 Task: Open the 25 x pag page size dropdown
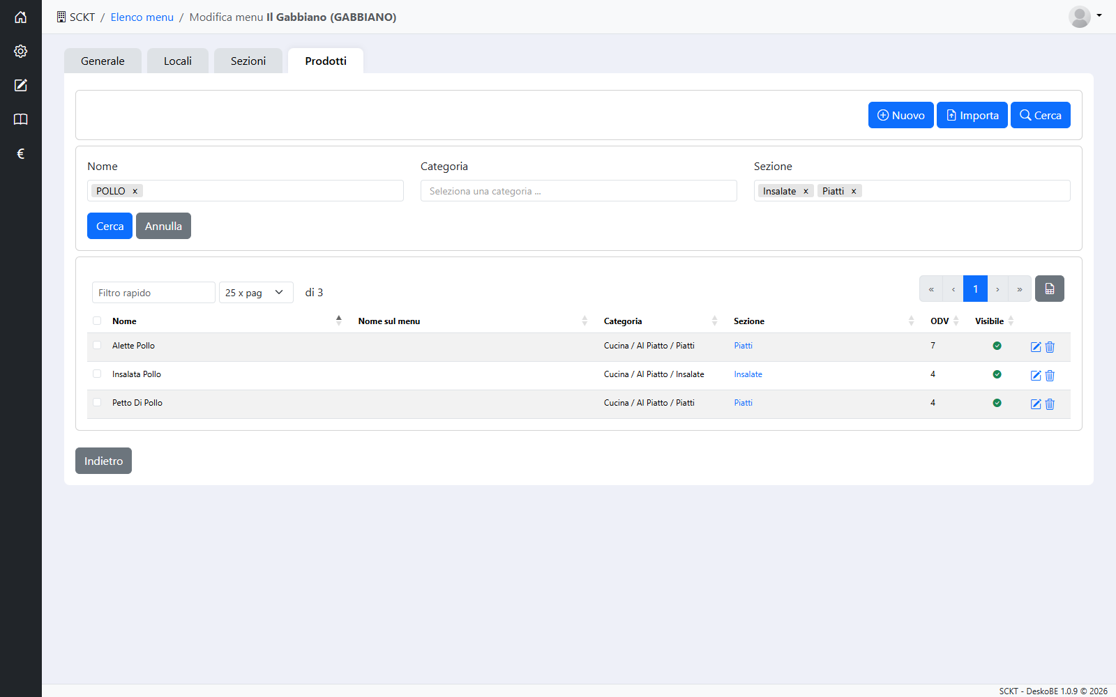[x=256, y=293]
